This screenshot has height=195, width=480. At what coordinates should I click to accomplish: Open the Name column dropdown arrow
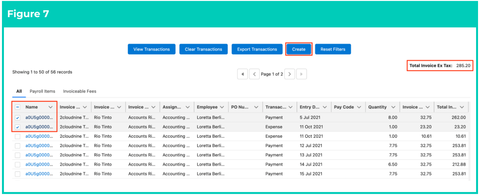[x=51, y=107]
